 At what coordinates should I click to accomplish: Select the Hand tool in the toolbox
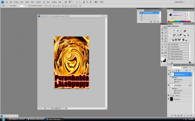pos(162,55)
